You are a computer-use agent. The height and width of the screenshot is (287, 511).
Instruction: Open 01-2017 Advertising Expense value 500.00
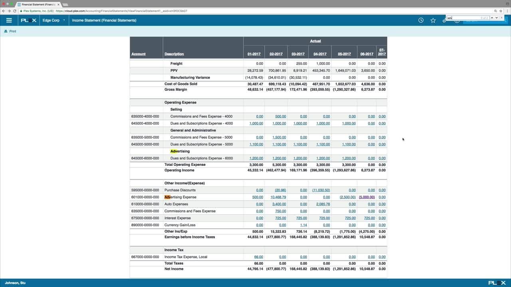point(257,197)
